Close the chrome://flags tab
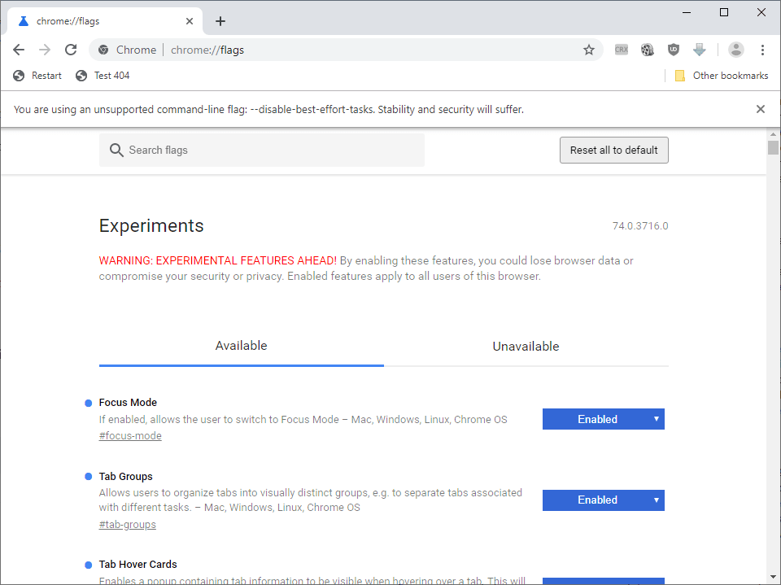The image size is (781, 585). (x=190, y=21)
